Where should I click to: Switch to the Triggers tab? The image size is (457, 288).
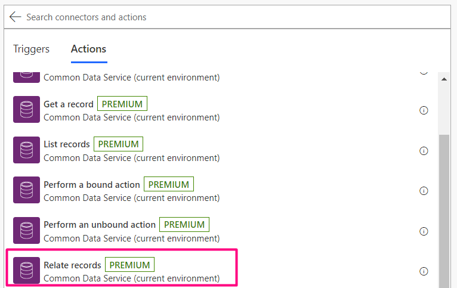click(31, 49)
